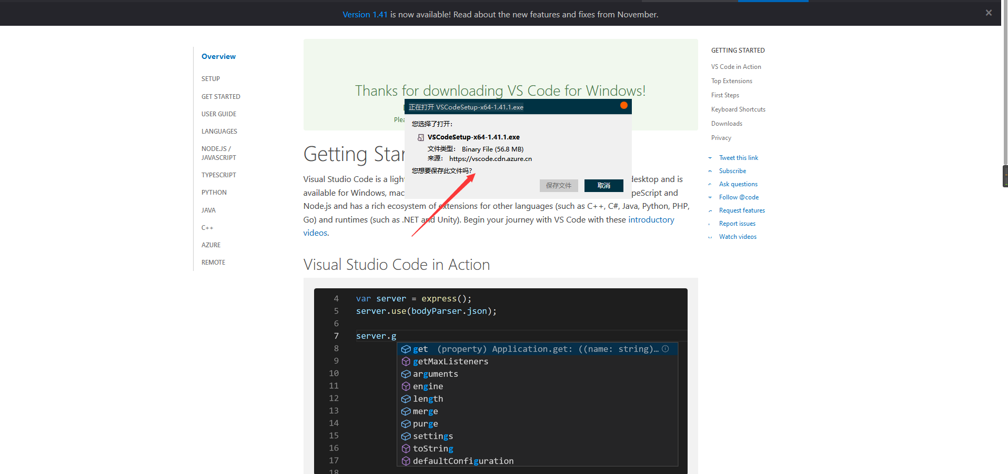Select 'get' suggestion in autocomplete list
This screenshot has width=1008, height=474.
pyautogui.click(x=537, y=349)
